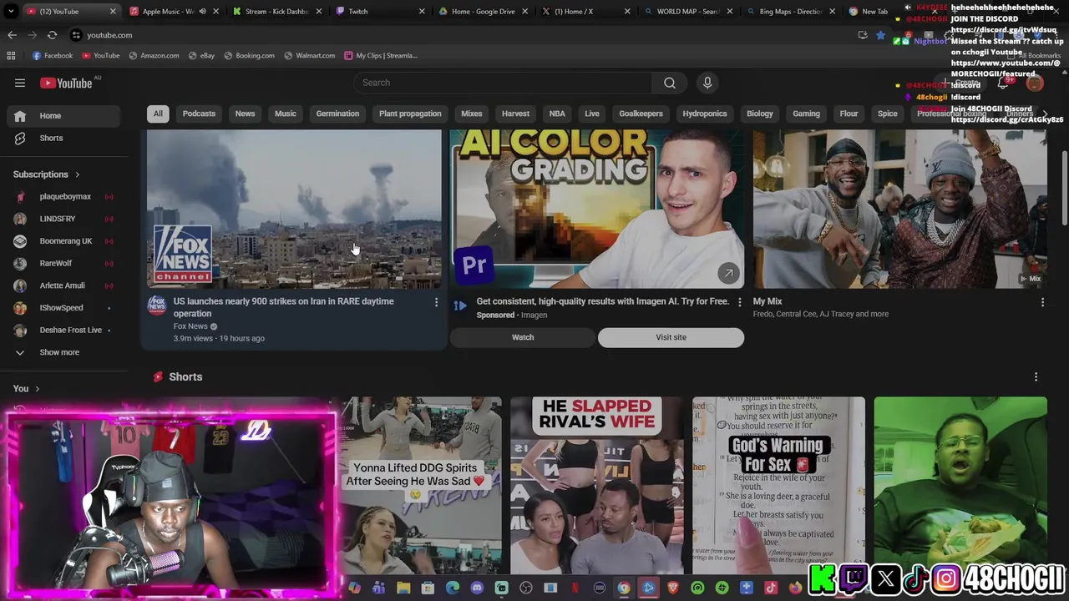
Task: Open OBS Studio from the taskbar
Action: coord(526,588)
